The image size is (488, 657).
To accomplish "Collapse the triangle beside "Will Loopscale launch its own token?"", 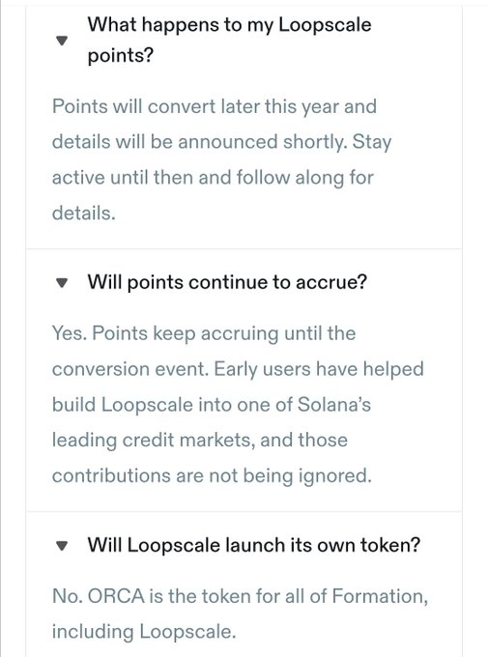I will [x=62, y=546].
